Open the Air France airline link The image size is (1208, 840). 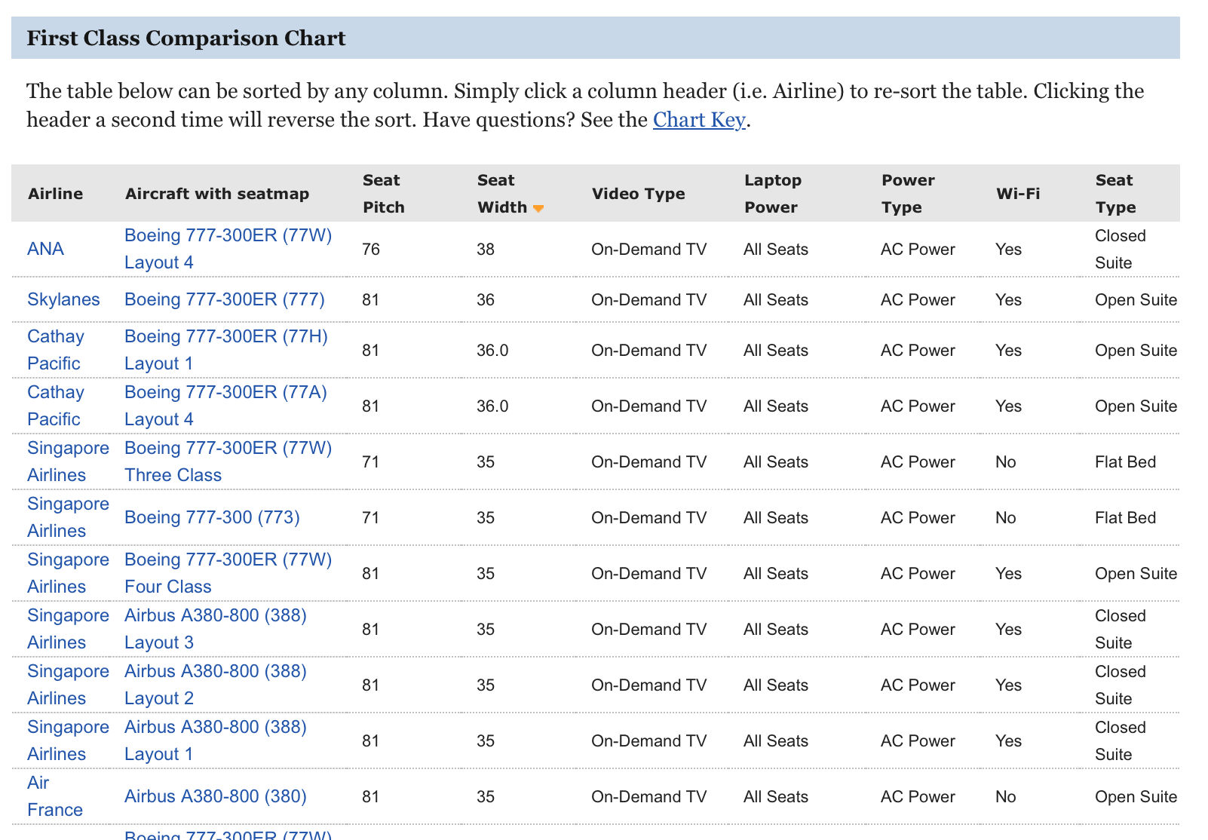[x=54, y=796]
